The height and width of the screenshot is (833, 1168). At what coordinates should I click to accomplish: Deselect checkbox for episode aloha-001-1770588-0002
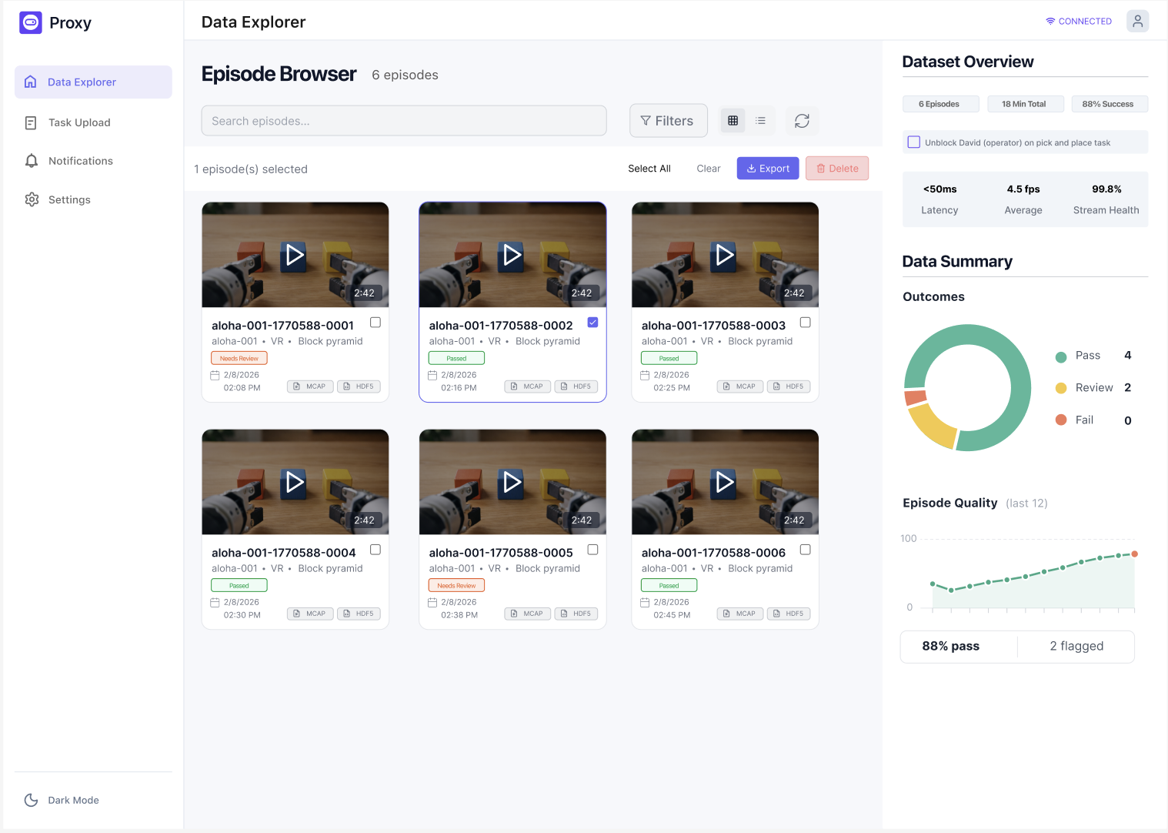[x=592, y=323]
